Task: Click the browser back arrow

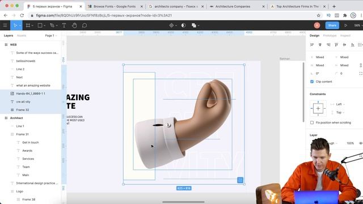Action: [6, 15]
